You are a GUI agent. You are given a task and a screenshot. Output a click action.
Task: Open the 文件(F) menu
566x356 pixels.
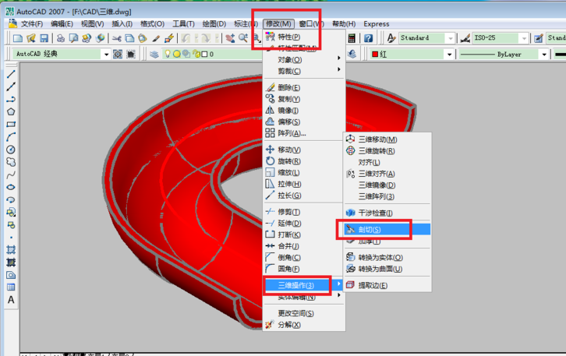[31, 24]
